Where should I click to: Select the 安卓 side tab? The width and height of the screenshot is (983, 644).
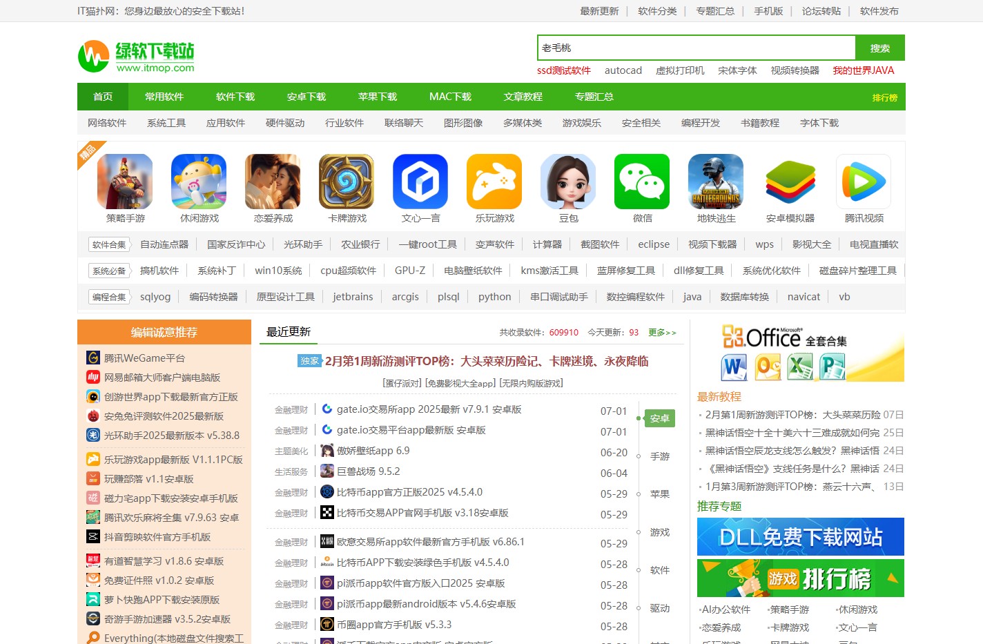pyautogui.click(x=660, y=418)
